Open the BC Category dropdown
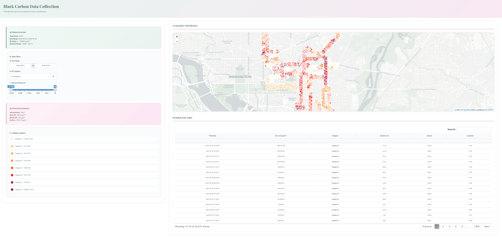Screen dimensions: 502x252 [x=33, y=76]
